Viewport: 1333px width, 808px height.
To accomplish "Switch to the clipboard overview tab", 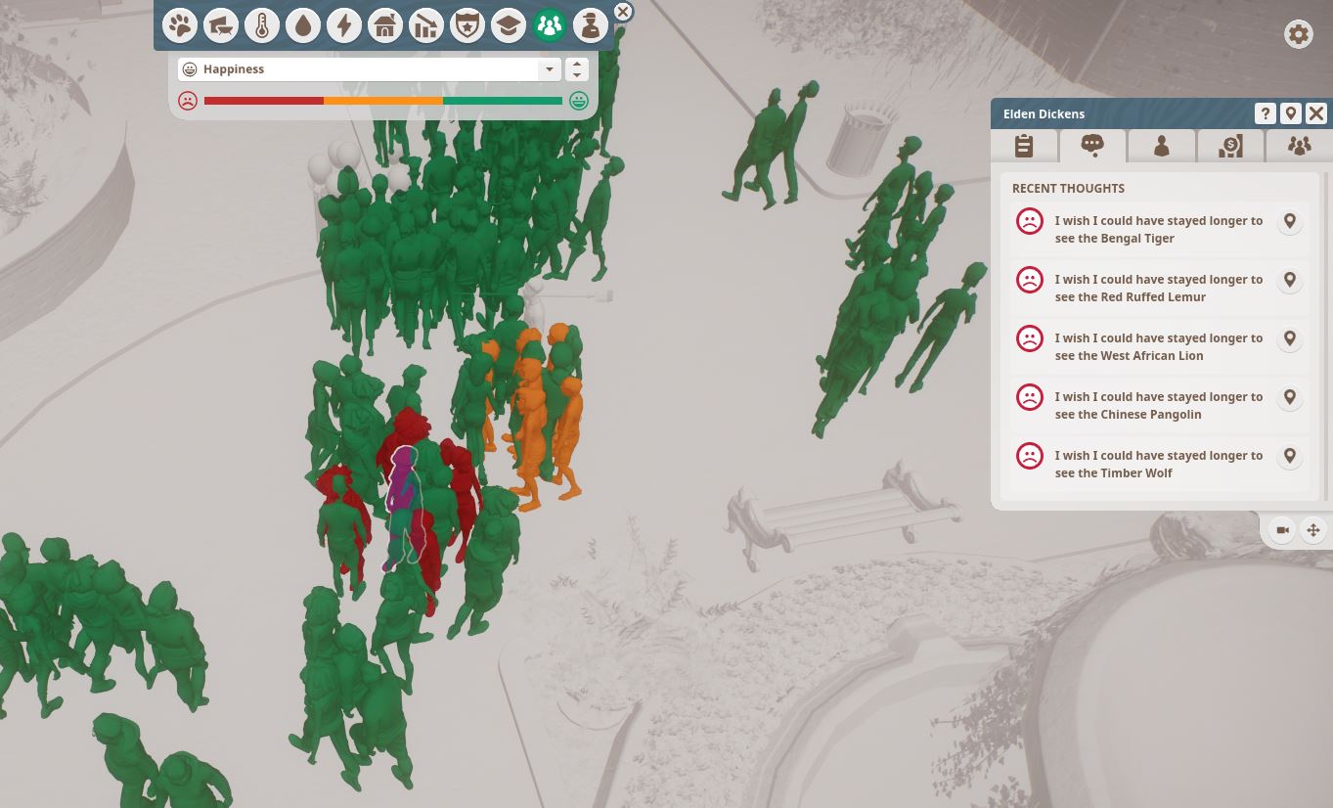I will (x=1024, y=146).
